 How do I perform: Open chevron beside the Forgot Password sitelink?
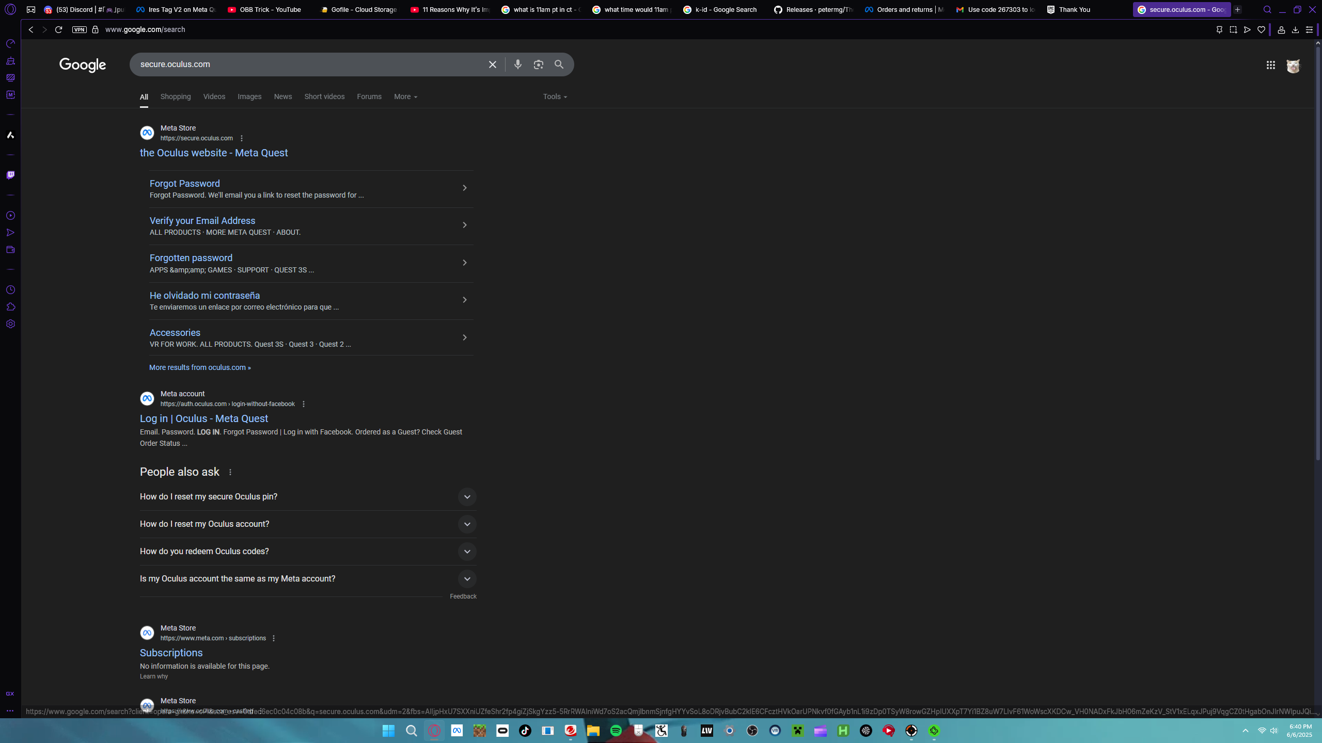point(465,188)
